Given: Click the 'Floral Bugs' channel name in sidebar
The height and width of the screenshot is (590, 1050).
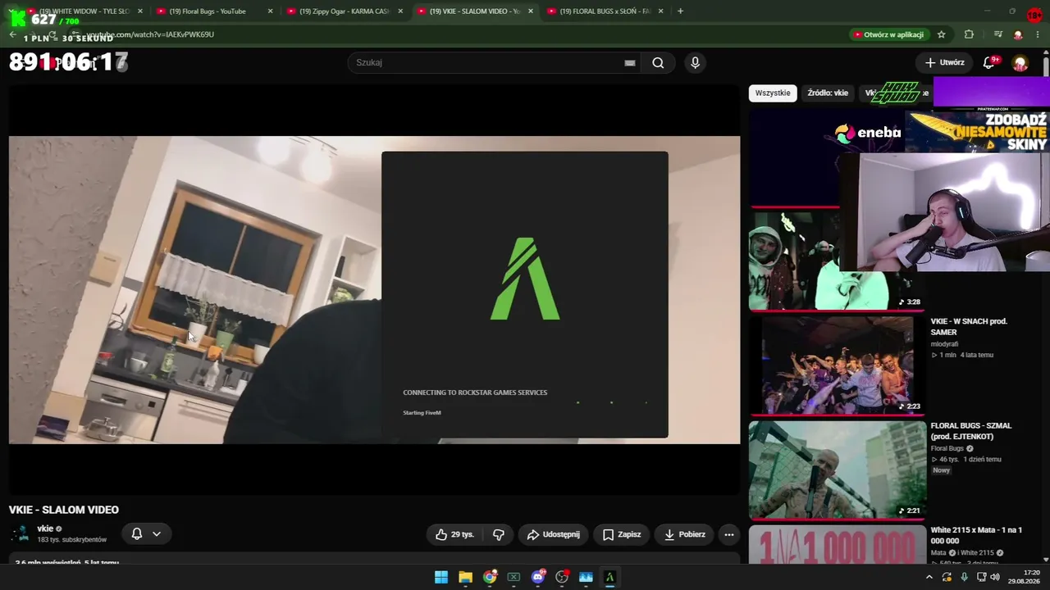Looking at the screenshot, I should (947, 448).
